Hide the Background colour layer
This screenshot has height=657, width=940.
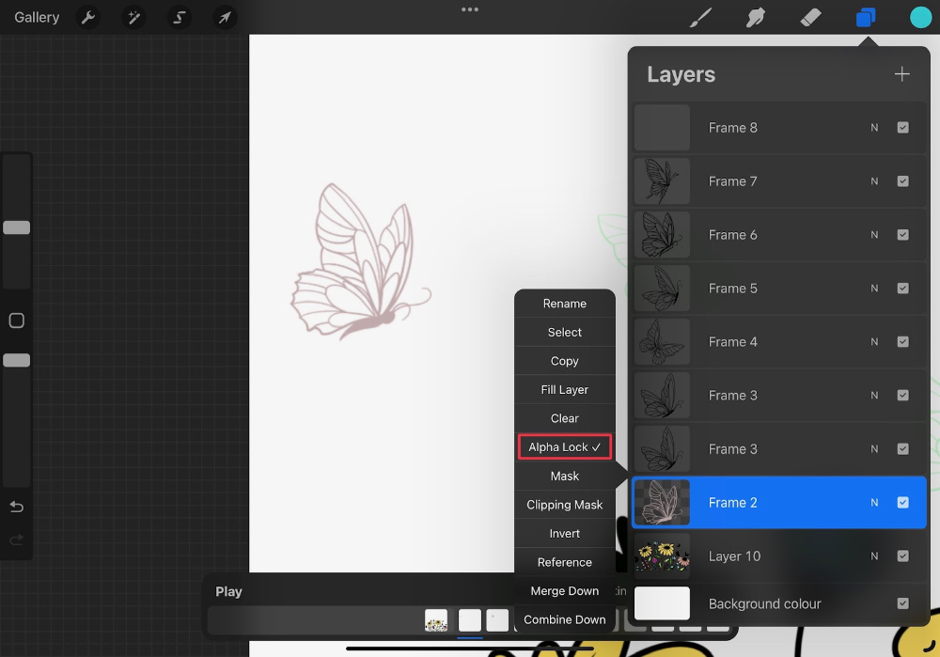[x=903, y=603]
